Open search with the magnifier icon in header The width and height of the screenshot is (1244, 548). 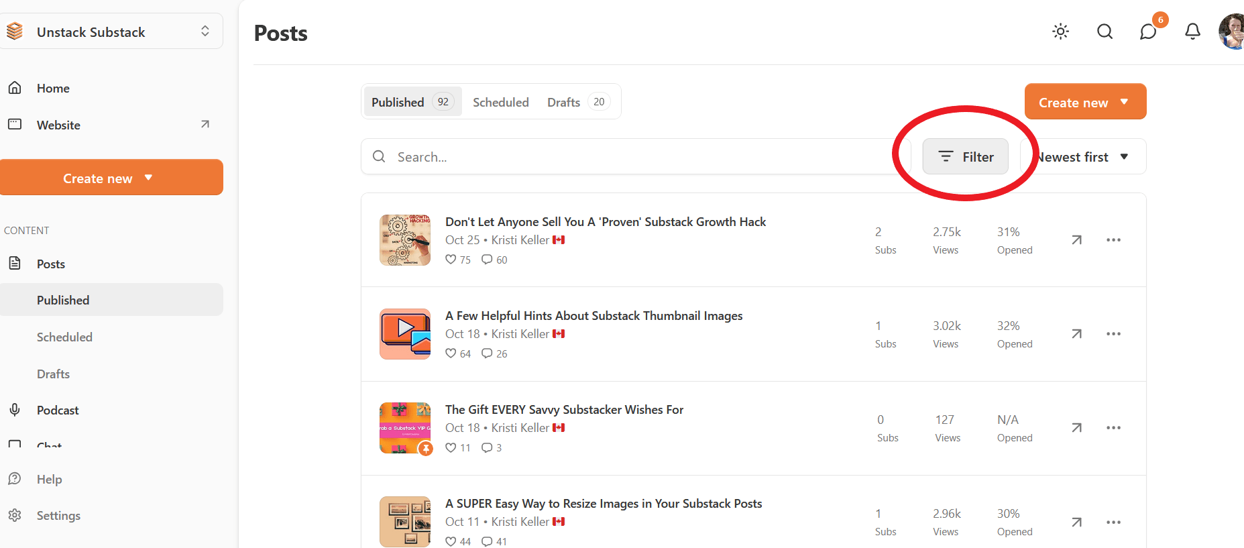(1105, 32)
